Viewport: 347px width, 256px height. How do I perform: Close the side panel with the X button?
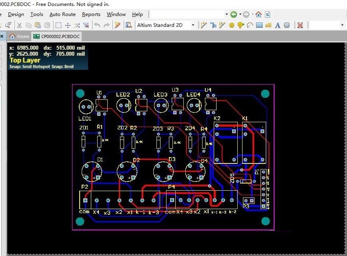2,36
